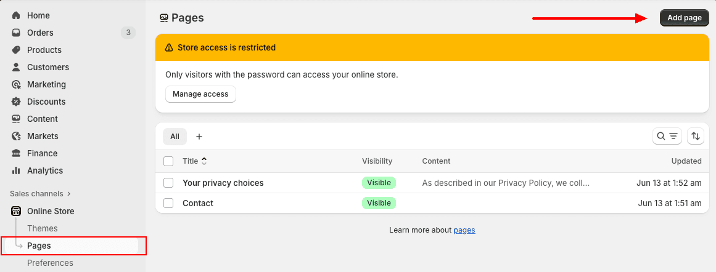Click the Products tag icon
Screen dimensions: 716x272
pyautogui.click(x=16, y=50)
